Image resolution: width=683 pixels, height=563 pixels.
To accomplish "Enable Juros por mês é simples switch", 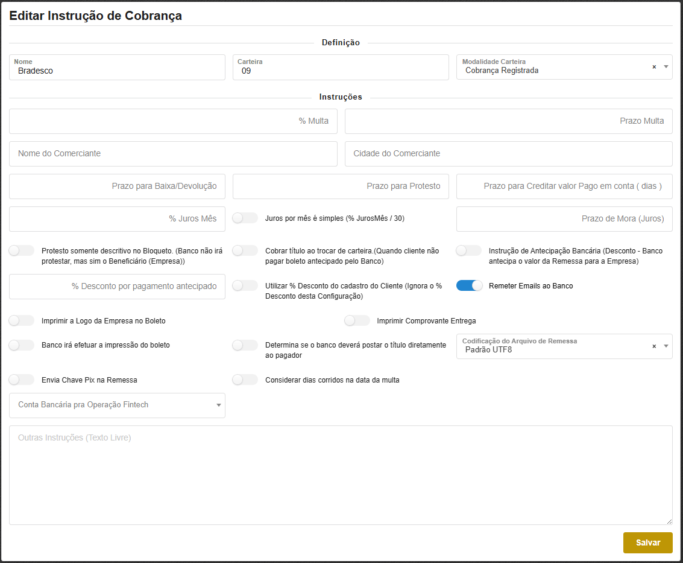I will click(245, 218).
